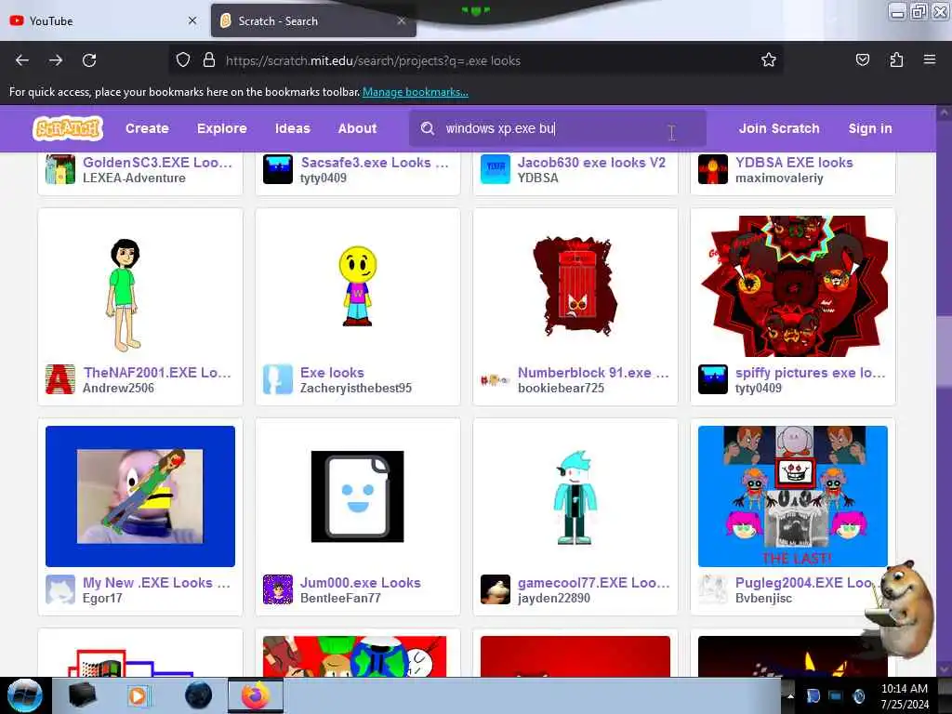Viewport: 952px width, 714px height.
Task: Open the shield tracking protection icon
Action: pos(183,60)
